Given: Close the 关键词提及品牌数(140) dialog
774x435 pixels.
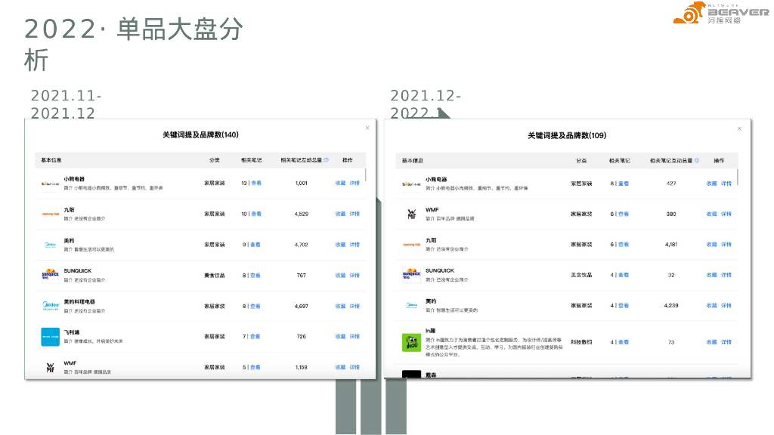Looking at the screenshot, I should click(x=367, y=128).
